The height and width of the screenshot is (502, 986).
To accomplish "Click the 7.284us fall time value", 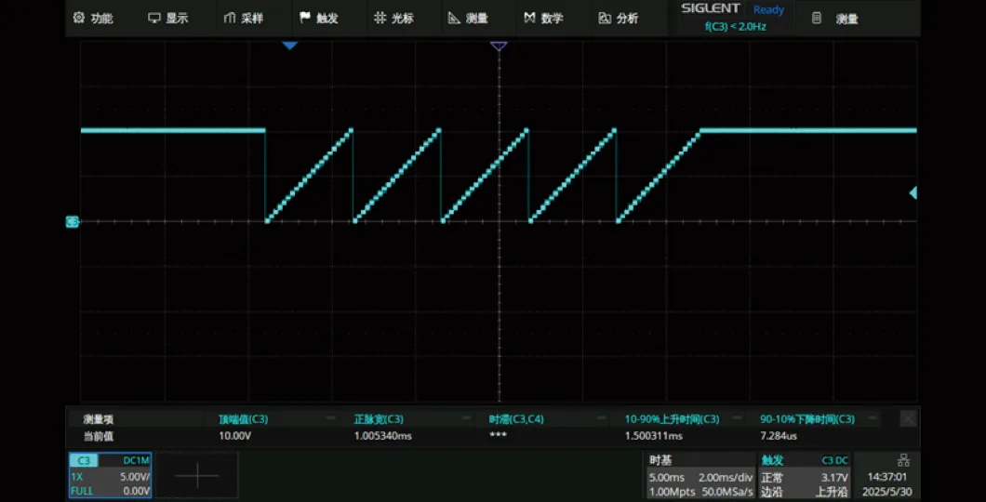I will 779,436.
